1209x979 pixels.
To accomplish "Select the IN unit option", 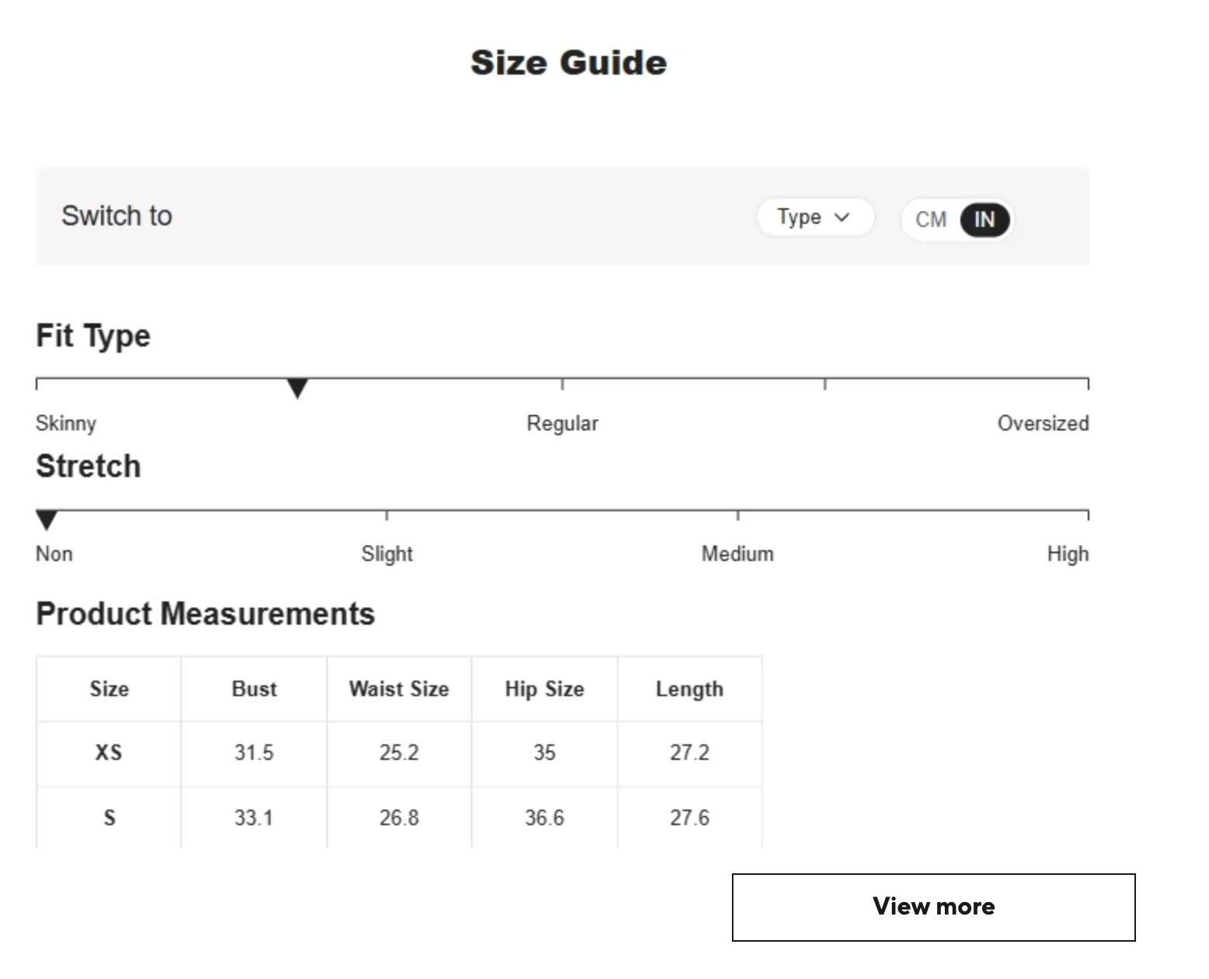I will coord(984,220).
